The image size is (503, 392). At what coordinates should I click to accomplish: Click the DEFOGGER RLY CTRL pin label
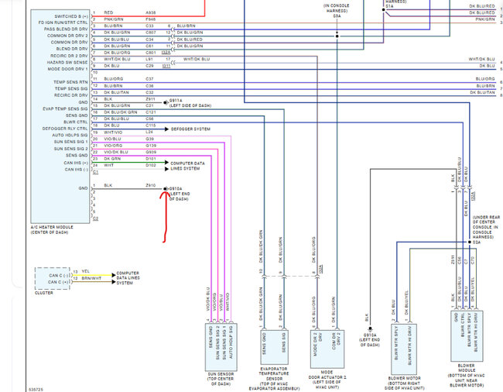[x=65, y=129]
